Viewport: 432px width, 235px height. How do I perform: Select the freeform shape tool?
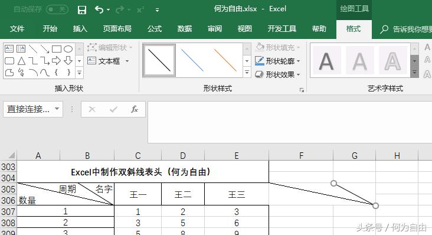9,73
